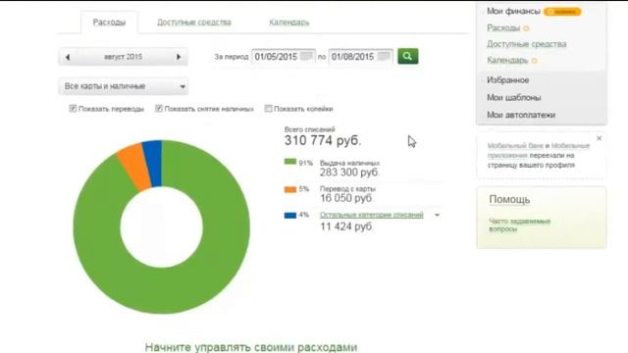Select the Расходы tab

tap(109, 23)
